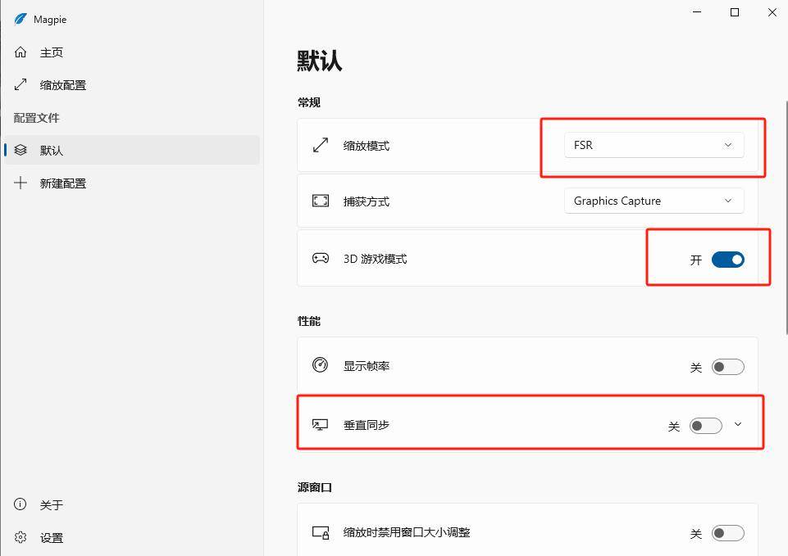Screen dimensions: 788x556
Task: Create a new profile with 新建配置
Action: (x=63, y=183)
